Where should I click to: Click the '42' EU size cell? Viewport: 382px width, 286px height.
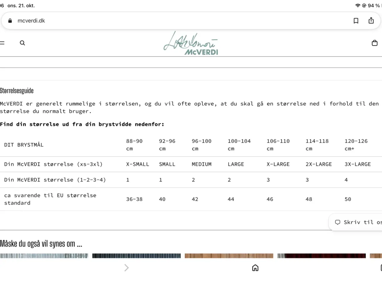click(195, 199)
